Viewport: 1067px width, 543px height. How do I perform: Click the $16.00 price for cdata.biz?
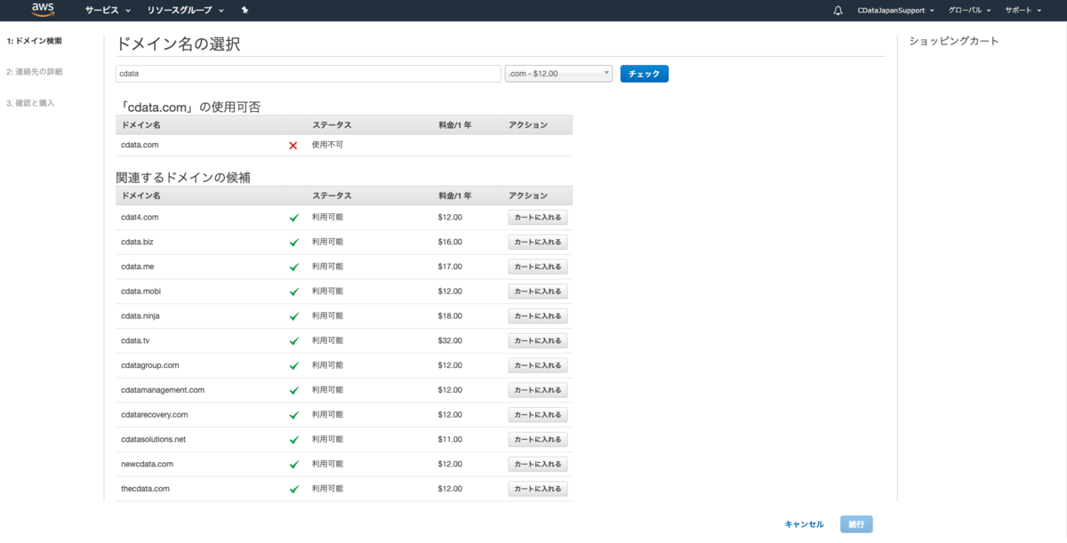pyautogui.click(x=450, y=242)
